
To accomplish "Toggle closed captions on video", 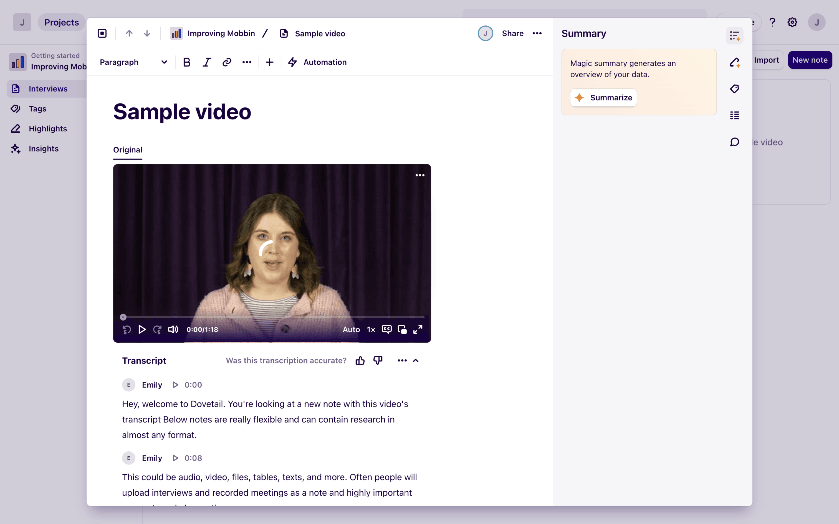I will tap(386, 329).
